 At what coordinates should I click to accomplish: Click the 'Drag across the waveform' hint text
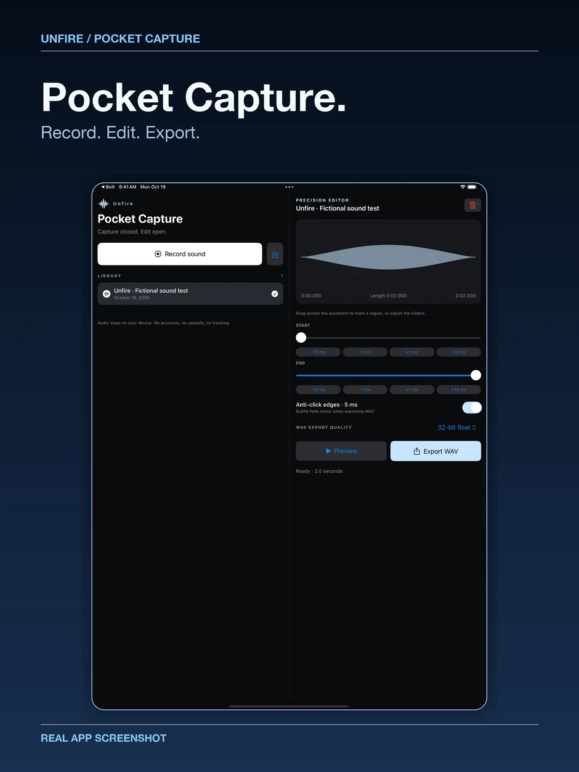point(360,314)
